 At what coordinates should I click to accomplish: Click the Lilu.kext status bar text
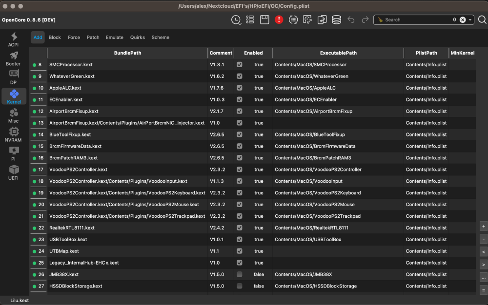[20, 300]
